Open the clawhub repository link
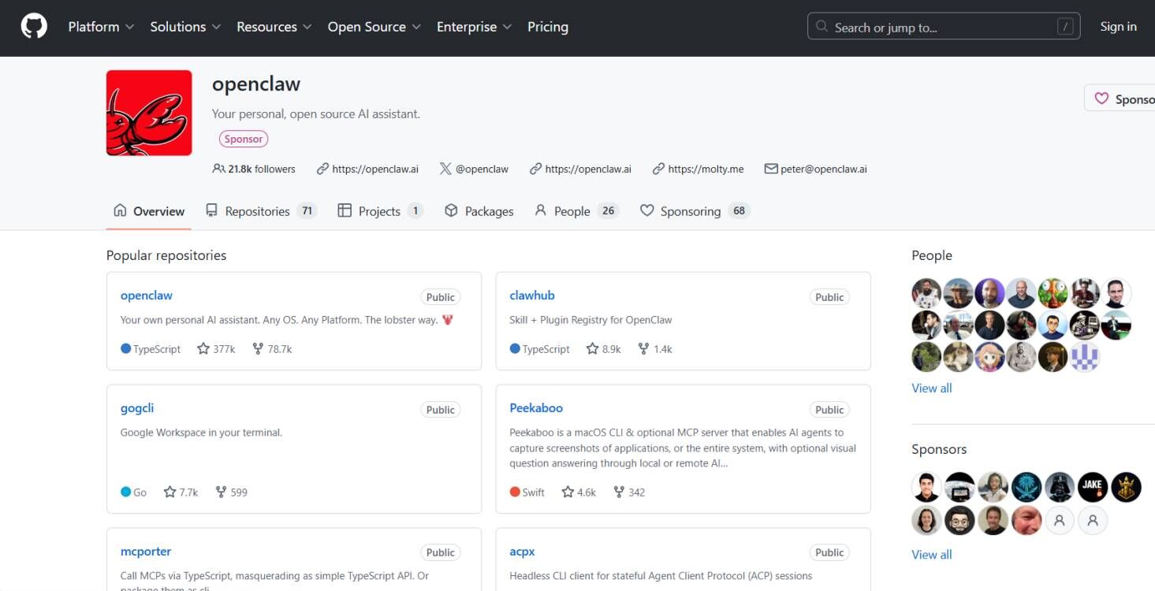 (532, 295)
